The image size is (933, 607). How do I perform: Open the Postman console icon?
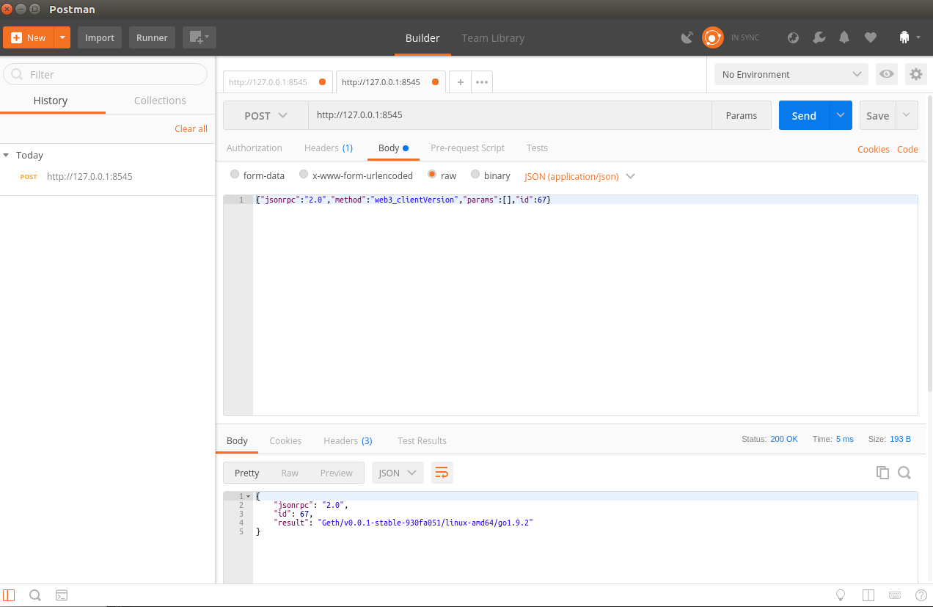(62, 595)
